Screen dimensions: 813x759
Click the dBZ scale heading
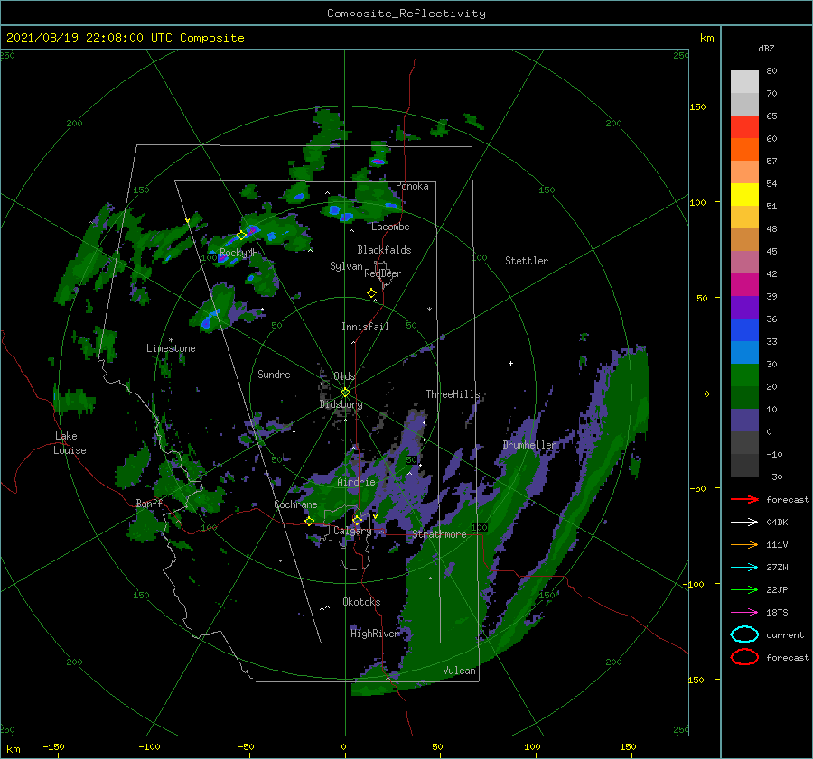click(x=766, y=48)
